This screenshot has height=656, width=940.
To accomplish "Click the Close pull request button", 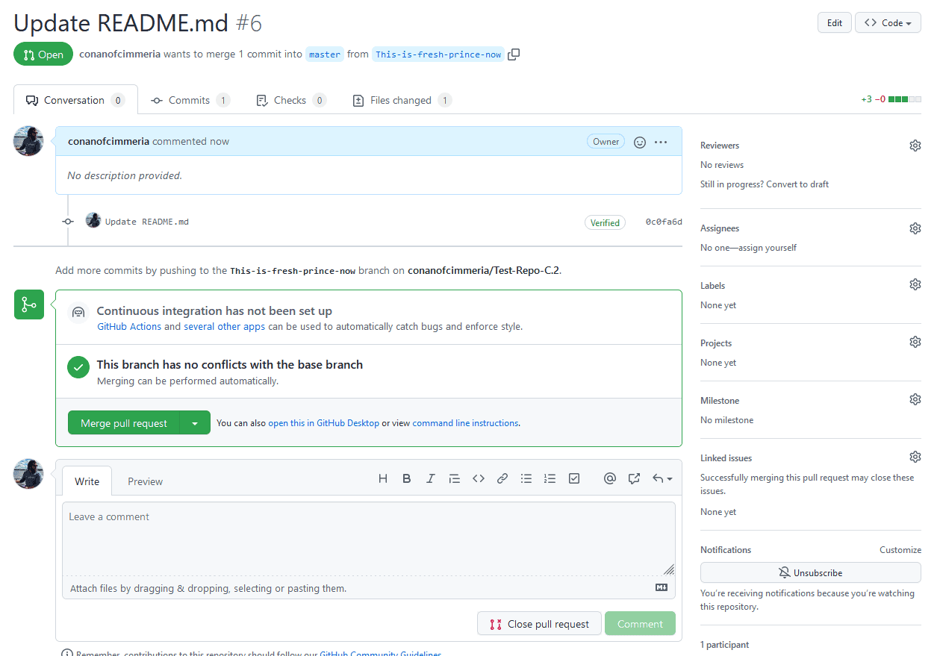I will tap(539, 624).
